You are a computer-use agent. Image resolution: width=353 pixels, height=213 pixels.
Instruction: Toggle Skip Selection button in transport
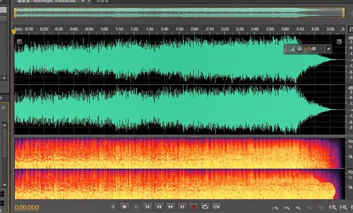click(x=216, y=206)
